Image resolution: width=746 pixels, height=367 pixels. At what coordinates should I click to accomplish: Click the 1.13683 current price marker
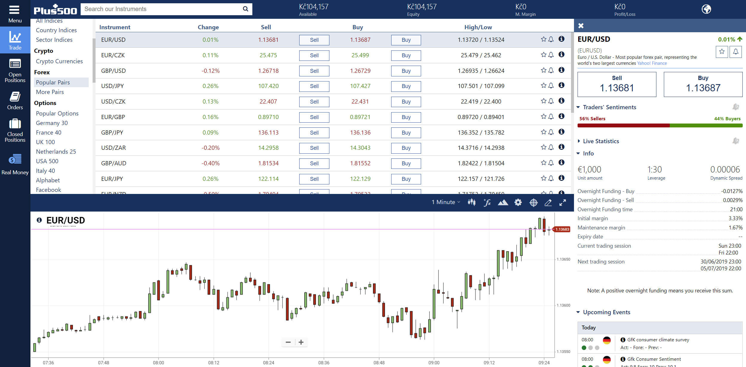click(x=562, y=229)
